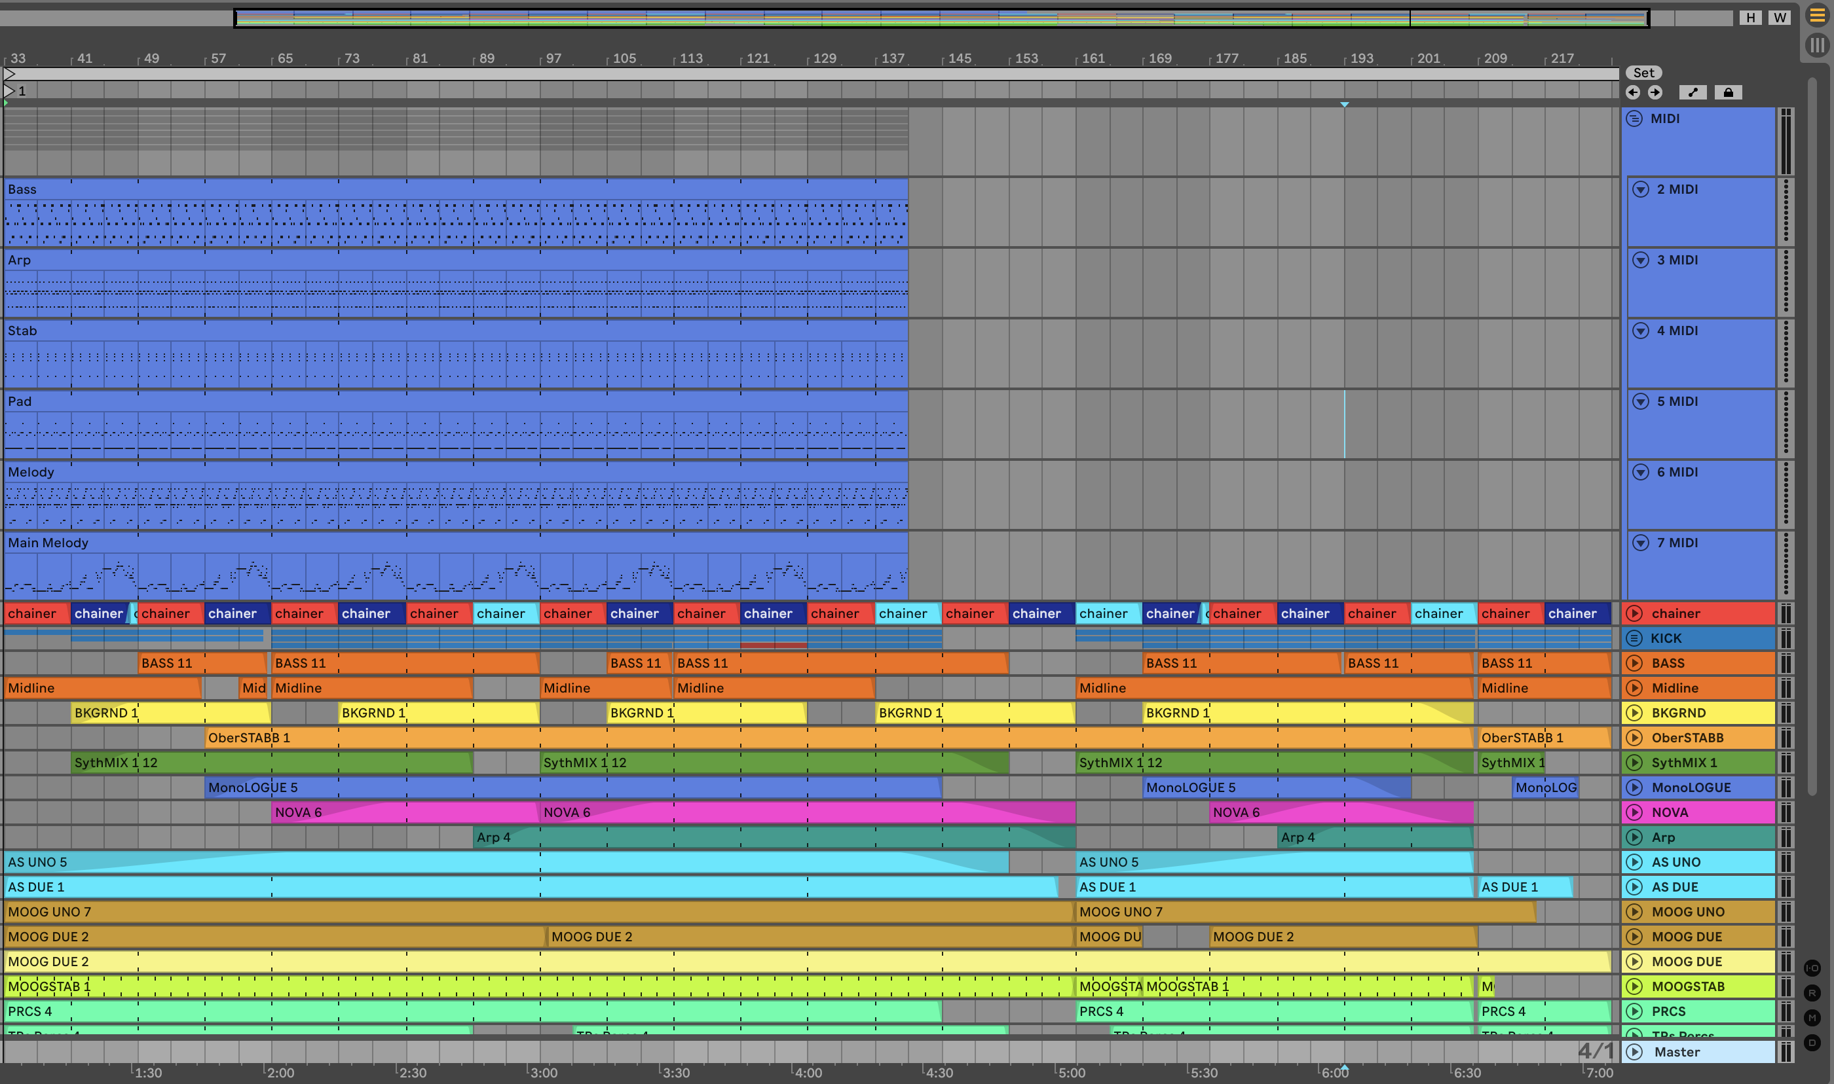The width and height of the screenshot is (1834, 1084).
Task: Toggle the M (Mixer) show/hide button
Action: 1812,1017
